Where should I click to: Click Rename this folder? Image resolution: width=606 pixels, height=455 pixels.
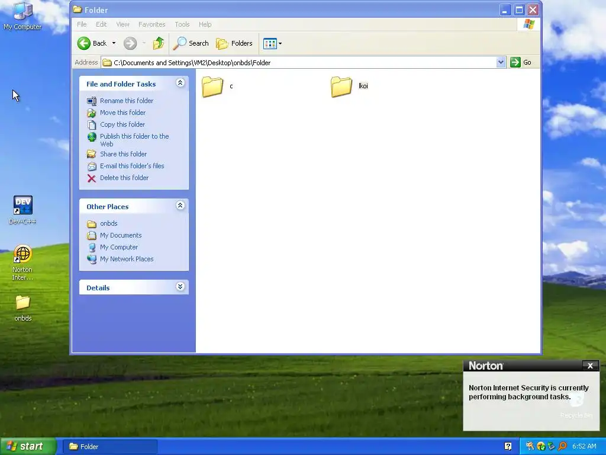127,101
